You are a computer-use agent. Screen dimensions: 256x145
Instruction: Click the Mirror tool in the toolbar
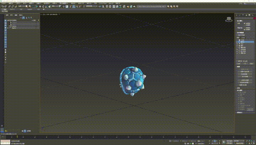click(x=100, y=6)
